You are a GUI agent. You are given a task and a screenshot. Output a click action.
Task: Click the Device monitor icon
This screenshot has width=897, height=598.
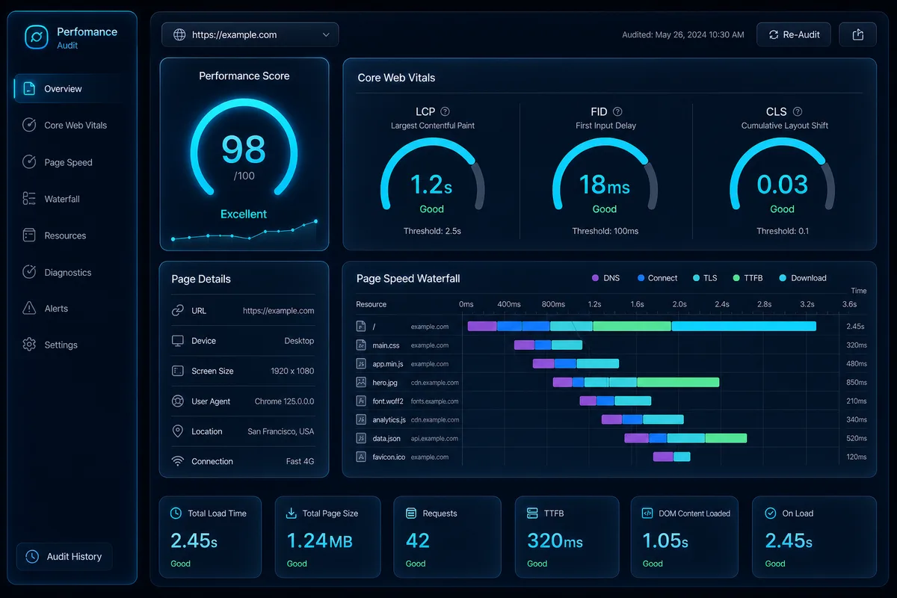178,341
